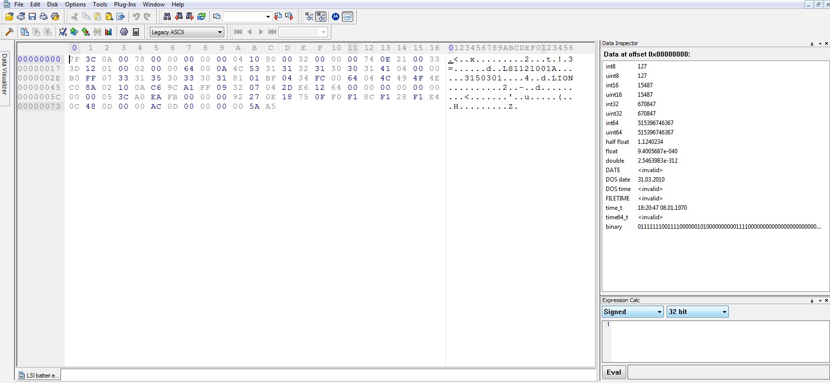
Task: Click the offset 00000017 row label
Action: click(x=39, y=68)
